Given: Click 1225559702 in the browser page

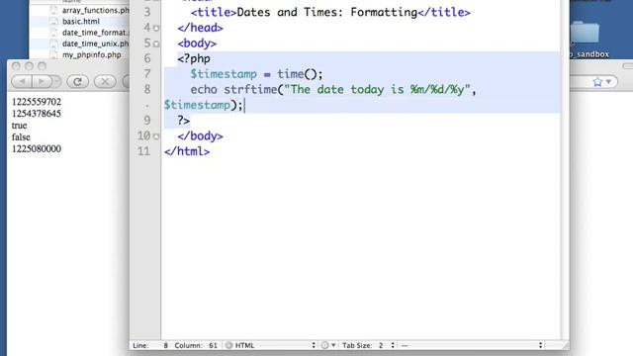Looking at the screenshot, I should click(x=37, y=102).
